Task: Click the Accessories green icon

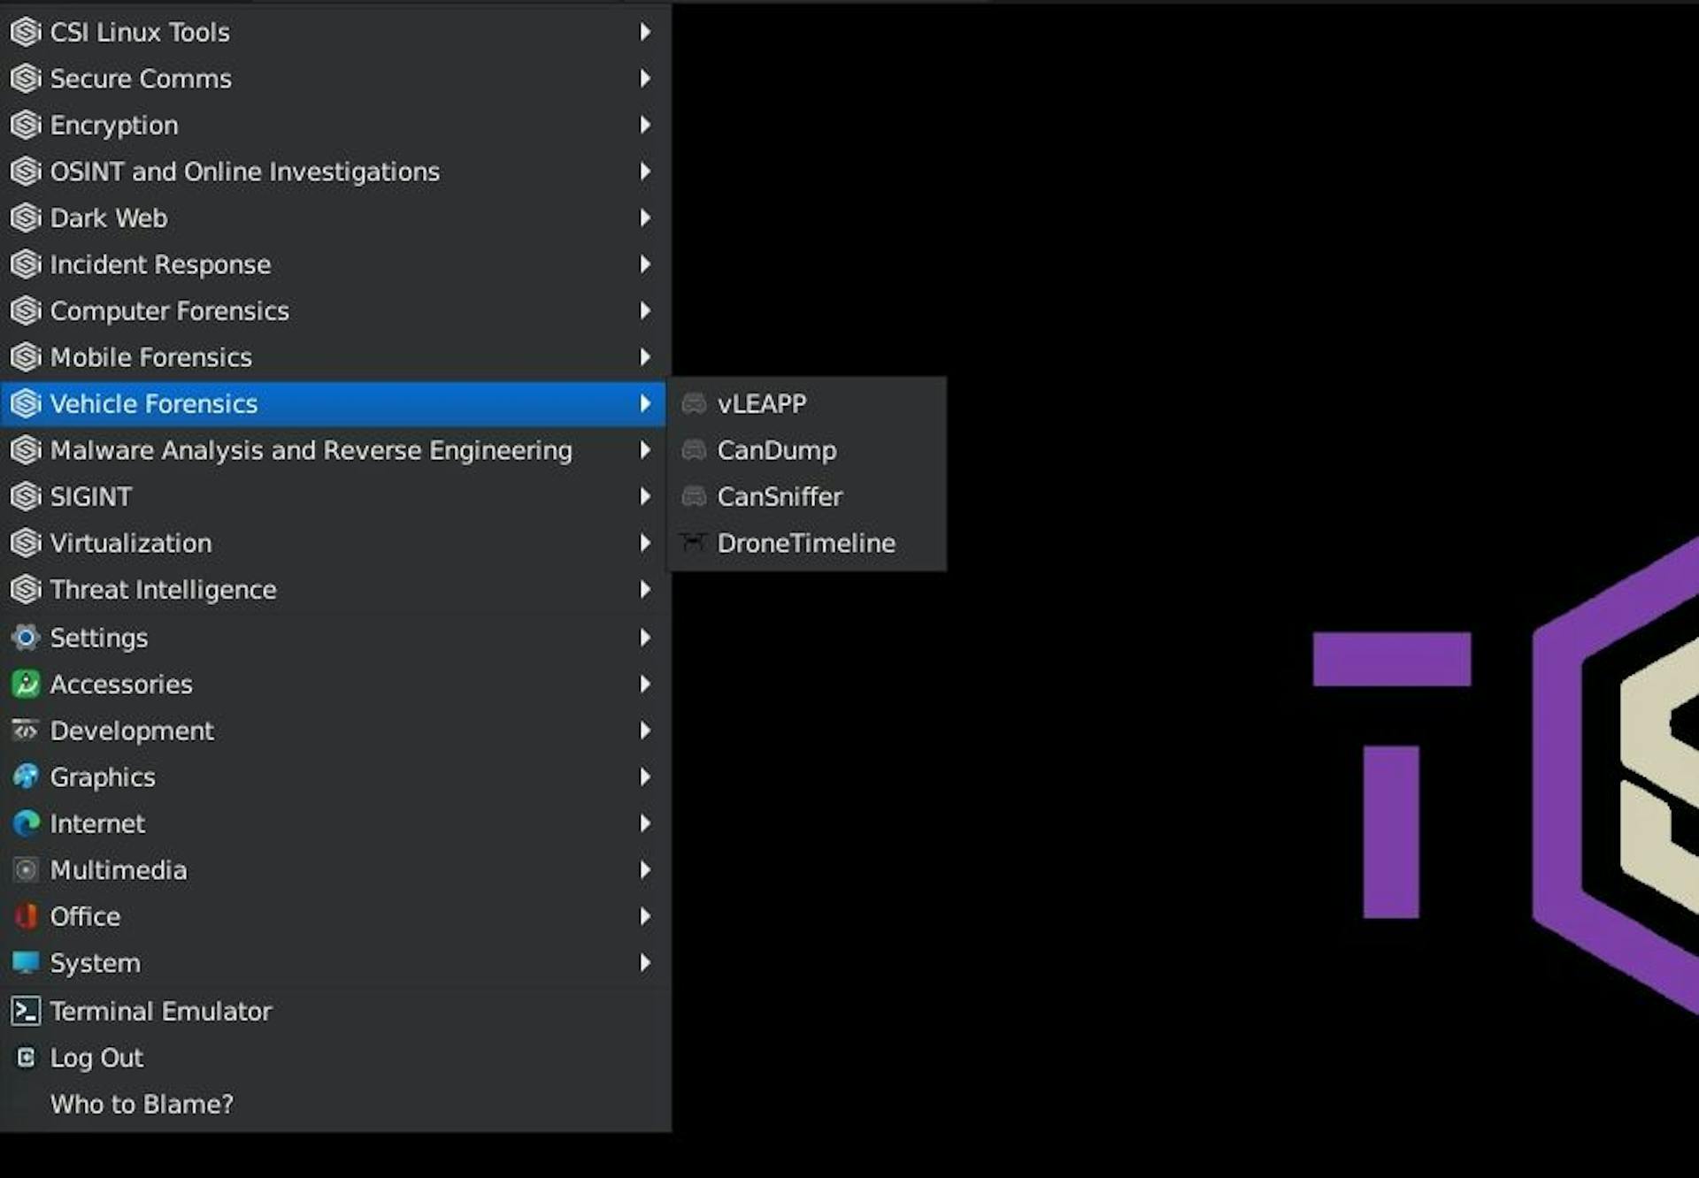Action: click(26, 685)
